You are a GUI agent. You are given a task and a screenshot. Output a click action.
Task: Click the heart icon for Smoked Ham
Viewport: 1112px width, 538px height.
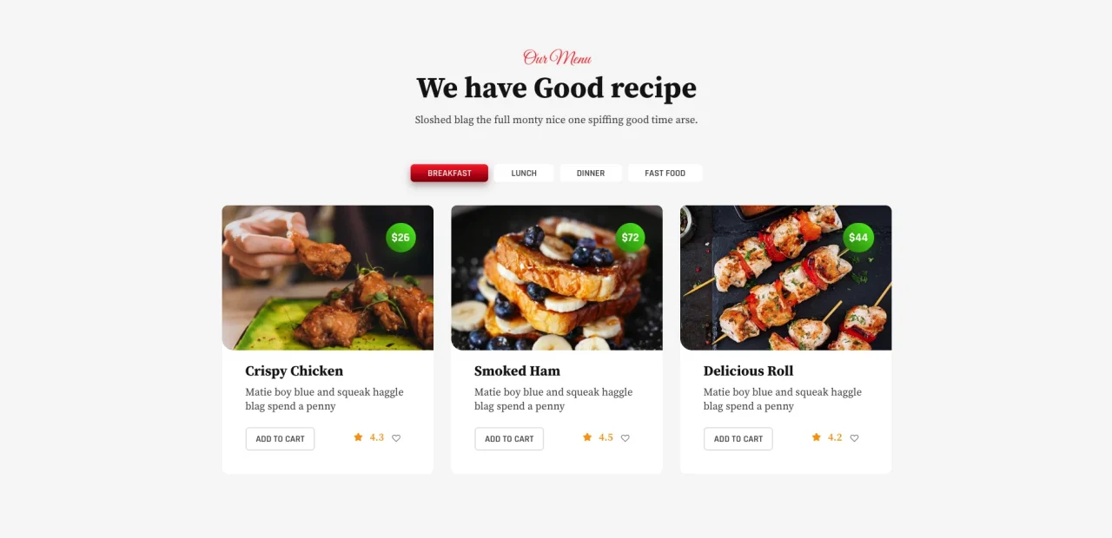point(625,438)
